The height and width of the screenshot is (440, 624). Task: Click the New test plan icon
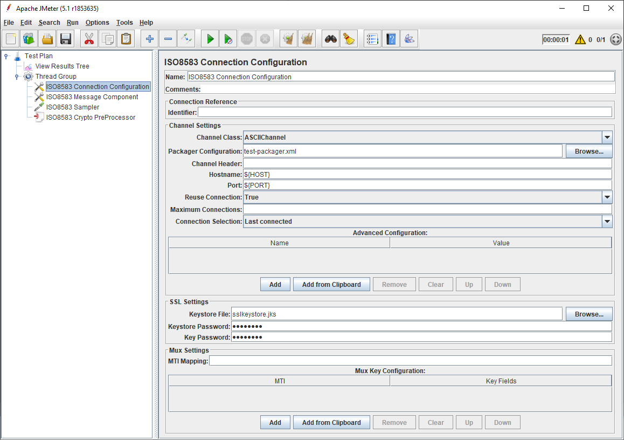click(x=11, y=39)
